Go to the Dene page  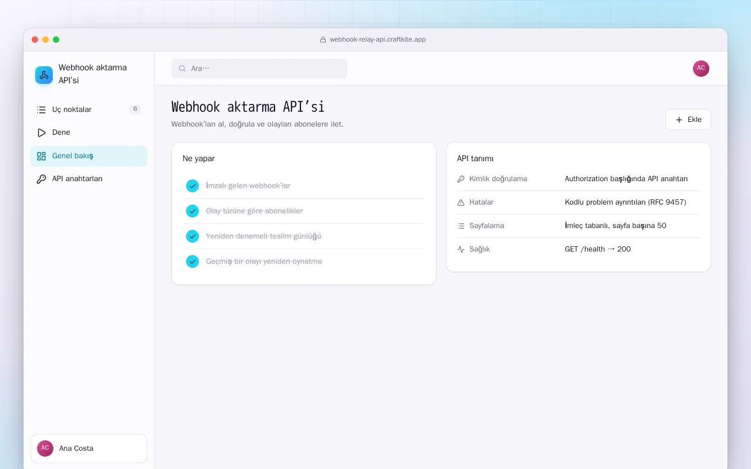click(89, 132)
